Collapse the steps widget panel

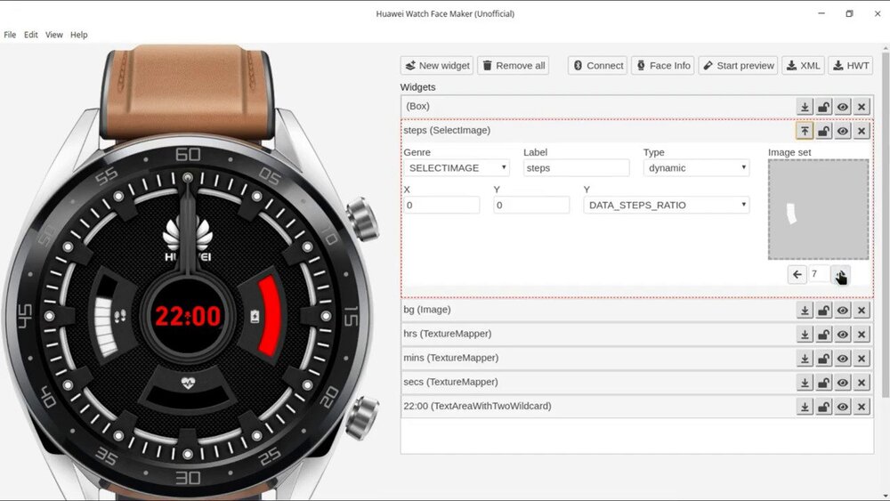click(805, 131)
